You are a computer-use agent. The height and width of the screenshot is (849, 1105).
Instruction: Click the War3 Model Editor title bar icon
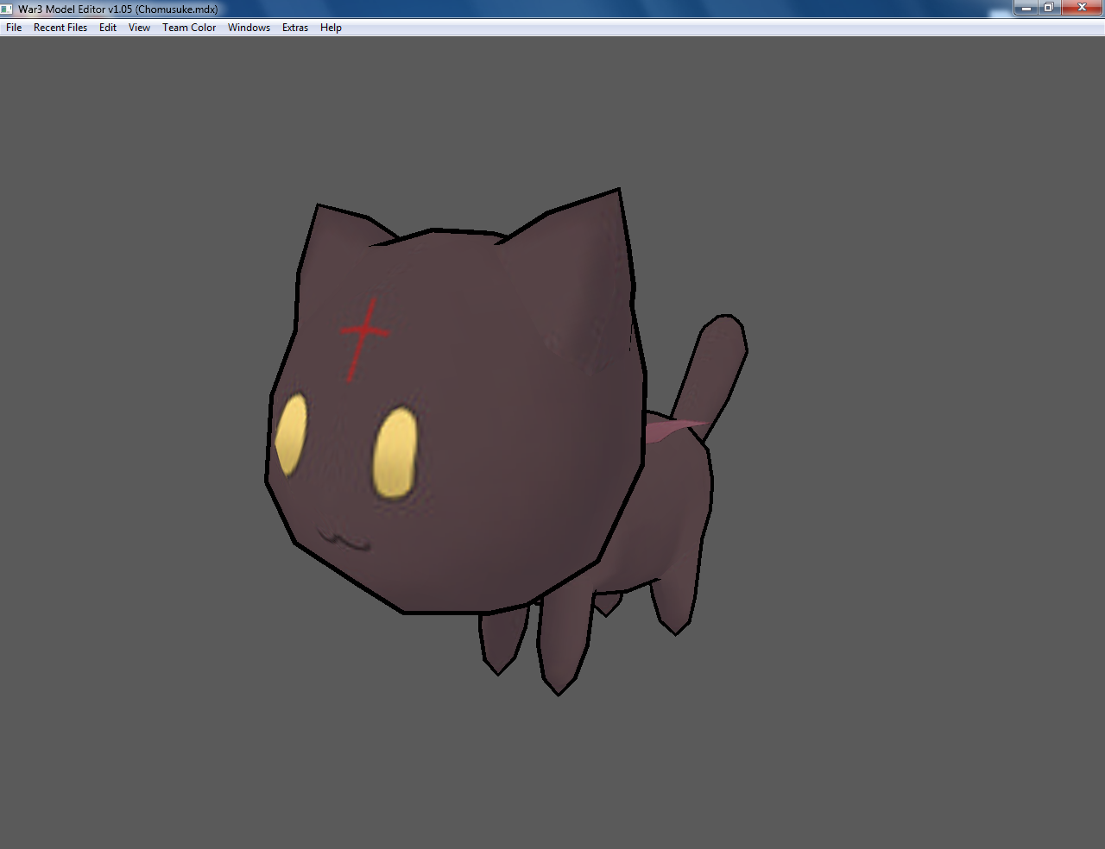click(7, 9)
